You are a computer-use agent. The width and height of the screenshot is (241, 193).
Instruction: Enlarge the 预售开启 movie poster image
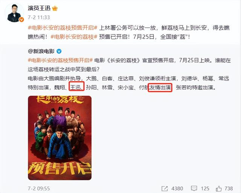60,138
